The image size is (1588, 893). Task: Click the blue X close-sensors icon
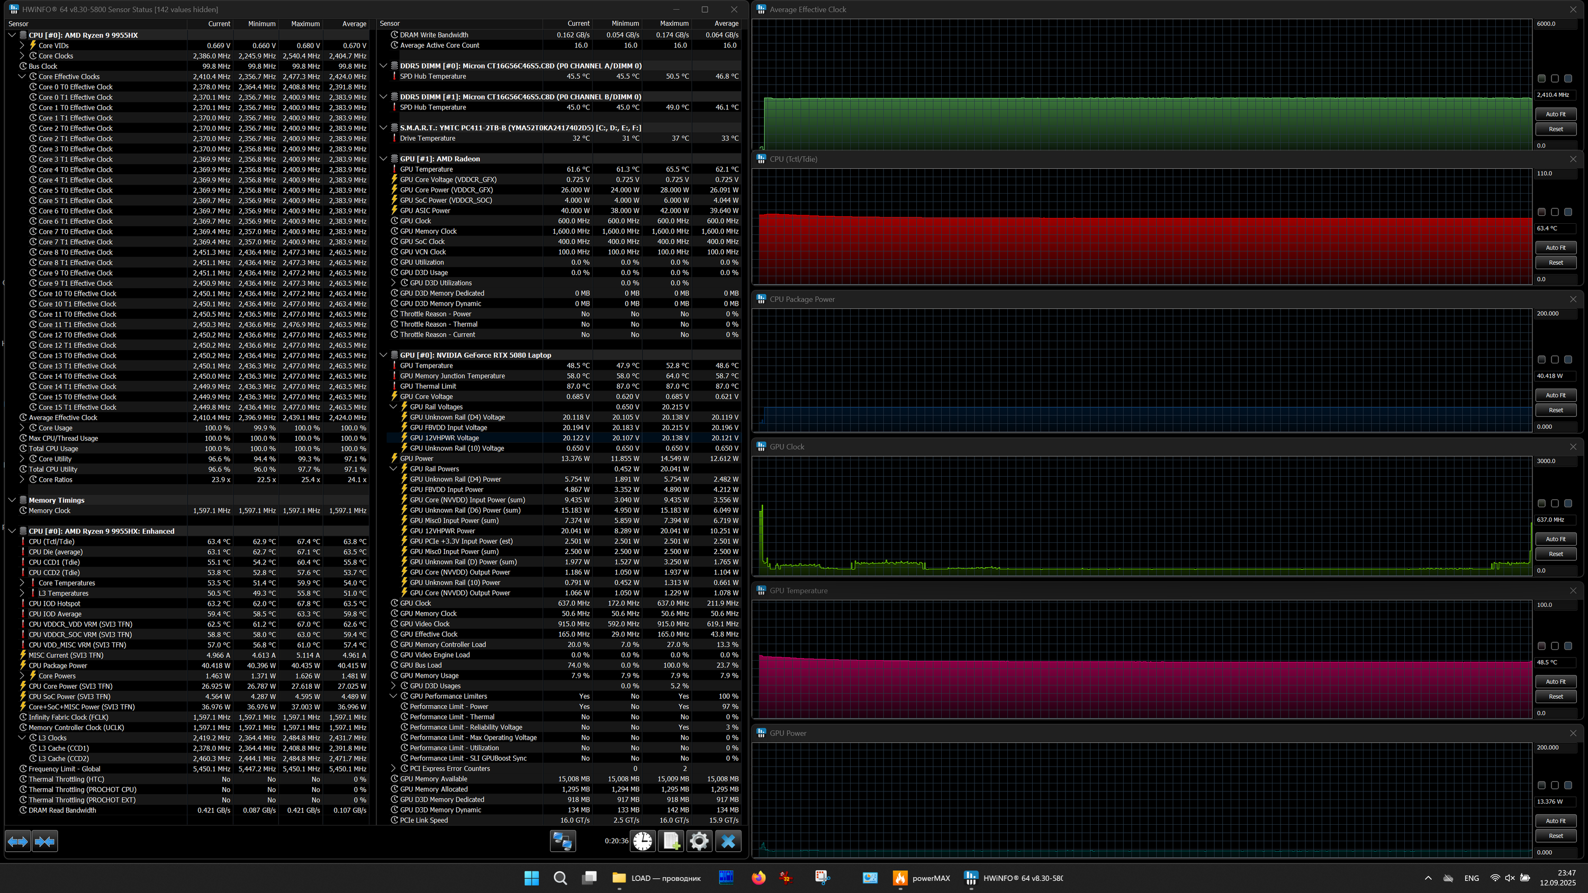coord(728,841)
